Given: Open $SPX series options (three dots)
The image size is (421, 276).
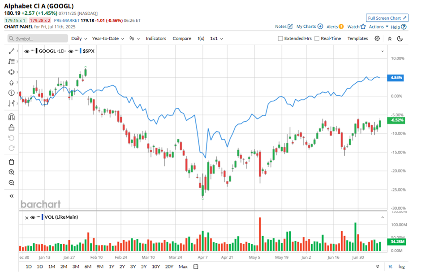Looking at the screenshot, I should click(77, 51).
